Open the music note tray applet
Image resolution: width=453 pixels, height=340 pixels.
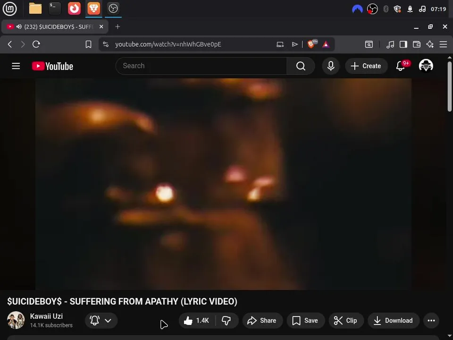pyautogui.click(x=422, y=9)
